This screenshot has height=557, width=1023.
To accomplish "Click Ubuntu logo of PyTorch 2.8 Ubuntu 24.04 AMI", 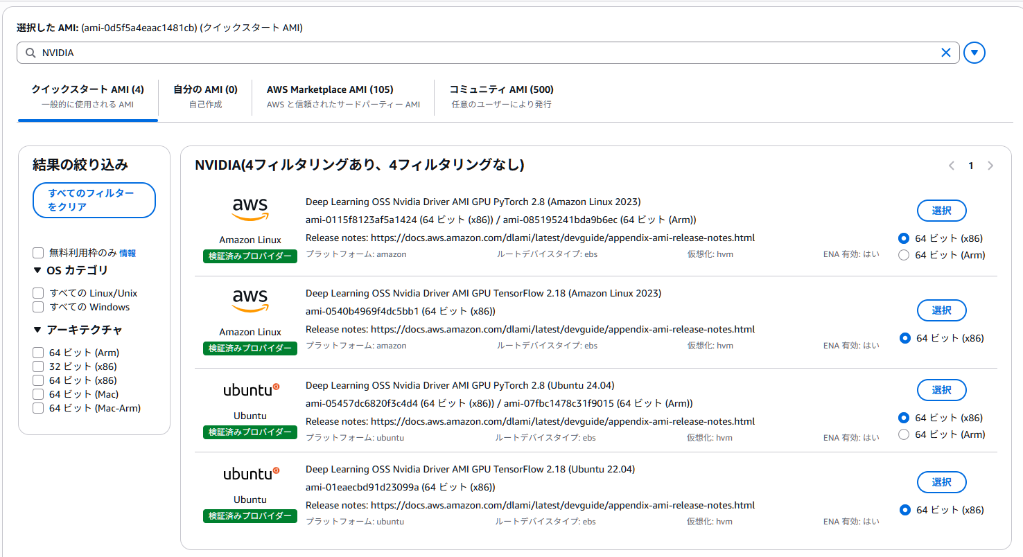I will 251,390.
